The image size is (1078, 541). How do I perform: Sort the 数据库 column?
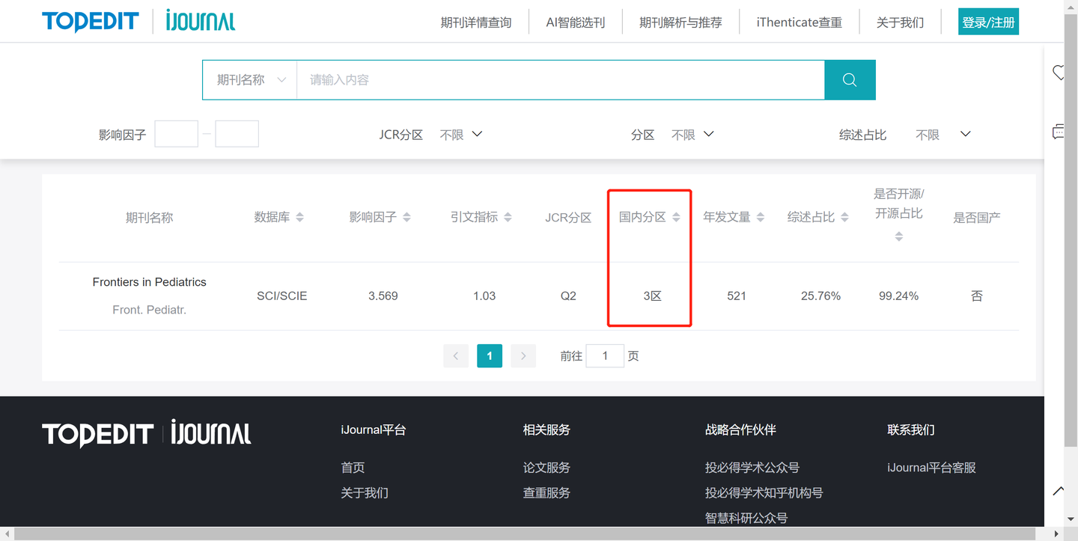(299, 216)
